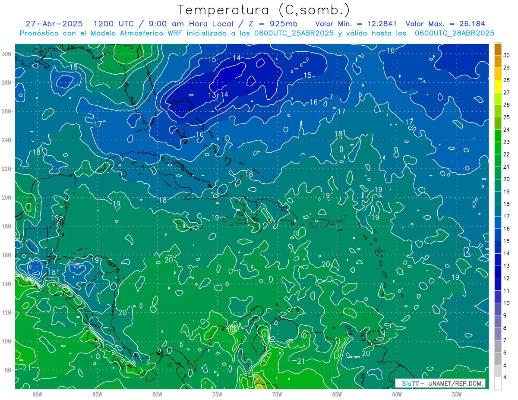Select the valid-until time "0600UTC_28ABR2025"

coord(455,33)
